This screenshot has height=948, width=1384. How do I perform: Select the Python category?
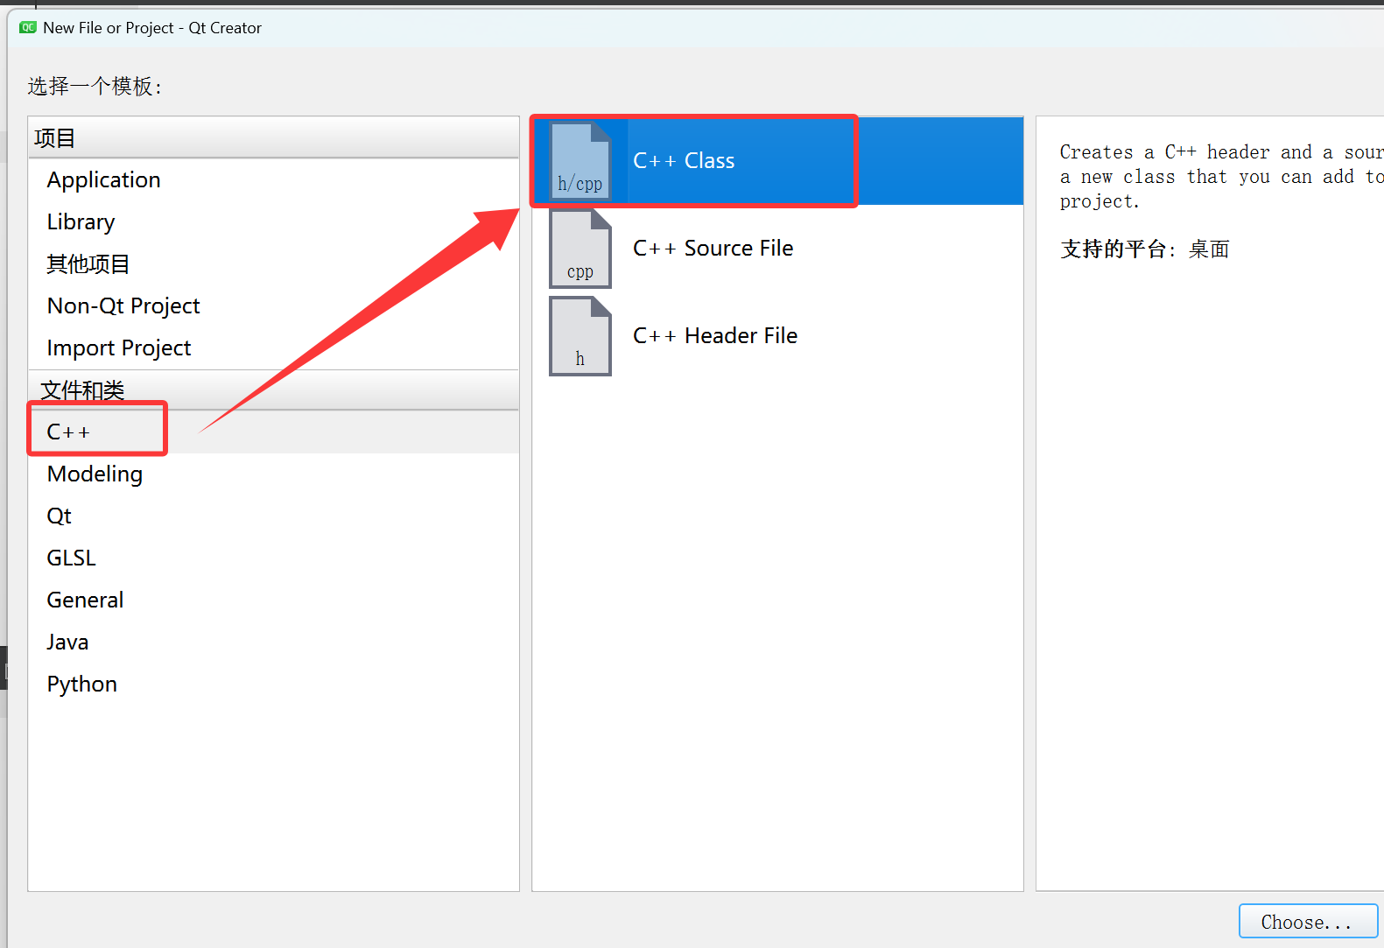click(274, 685)
